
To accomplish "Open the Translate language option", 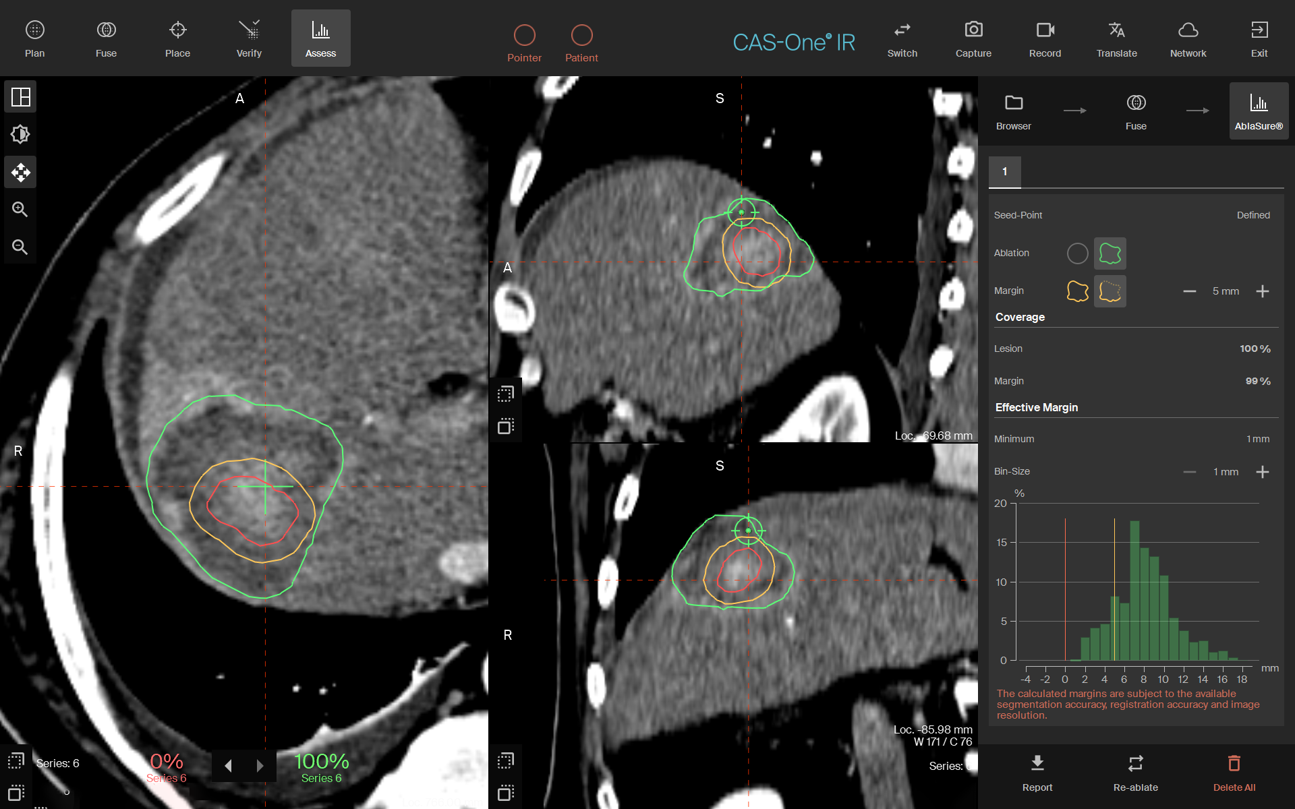I will 1116,38.
